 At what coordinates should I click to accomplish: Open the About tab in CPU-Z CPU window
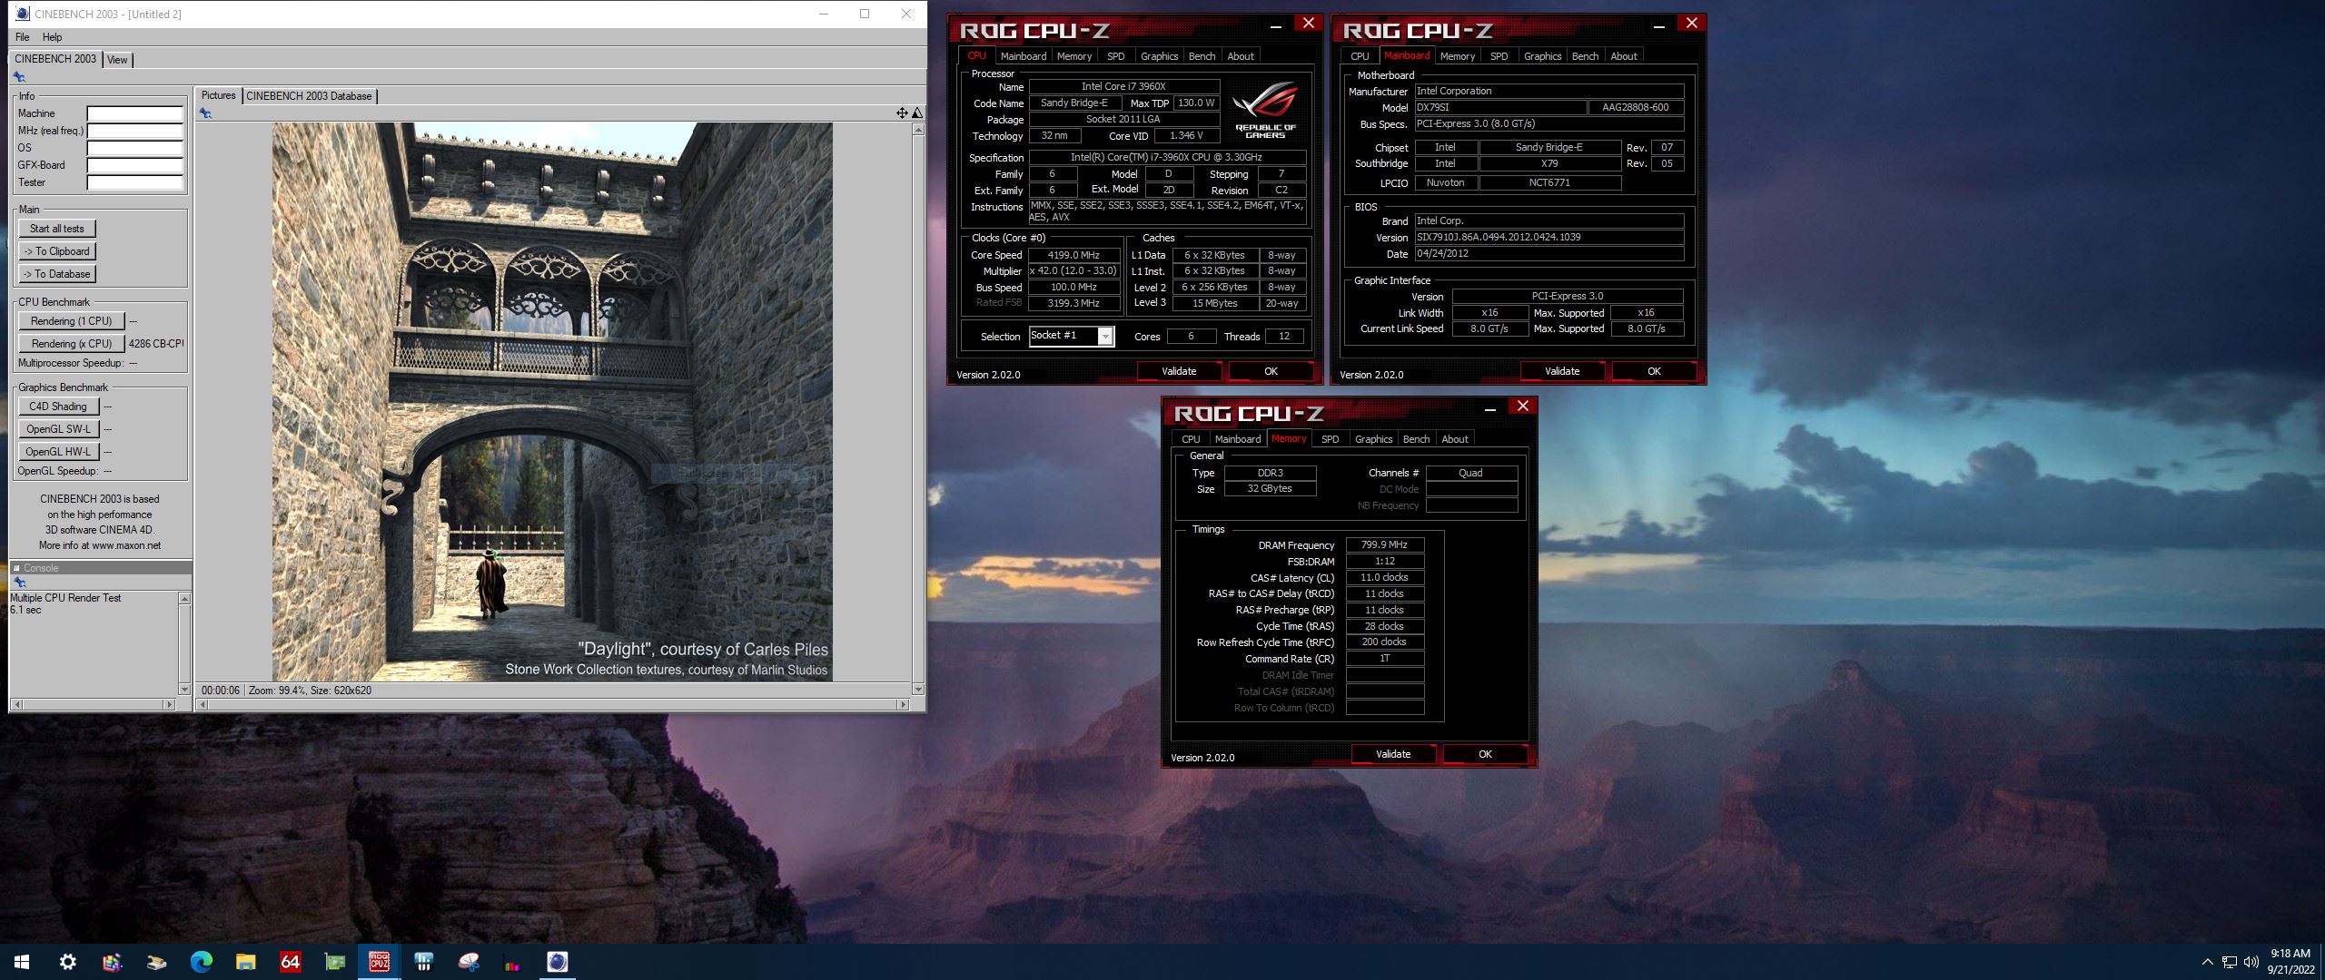pyautogui.click(x=1241, y=56)
